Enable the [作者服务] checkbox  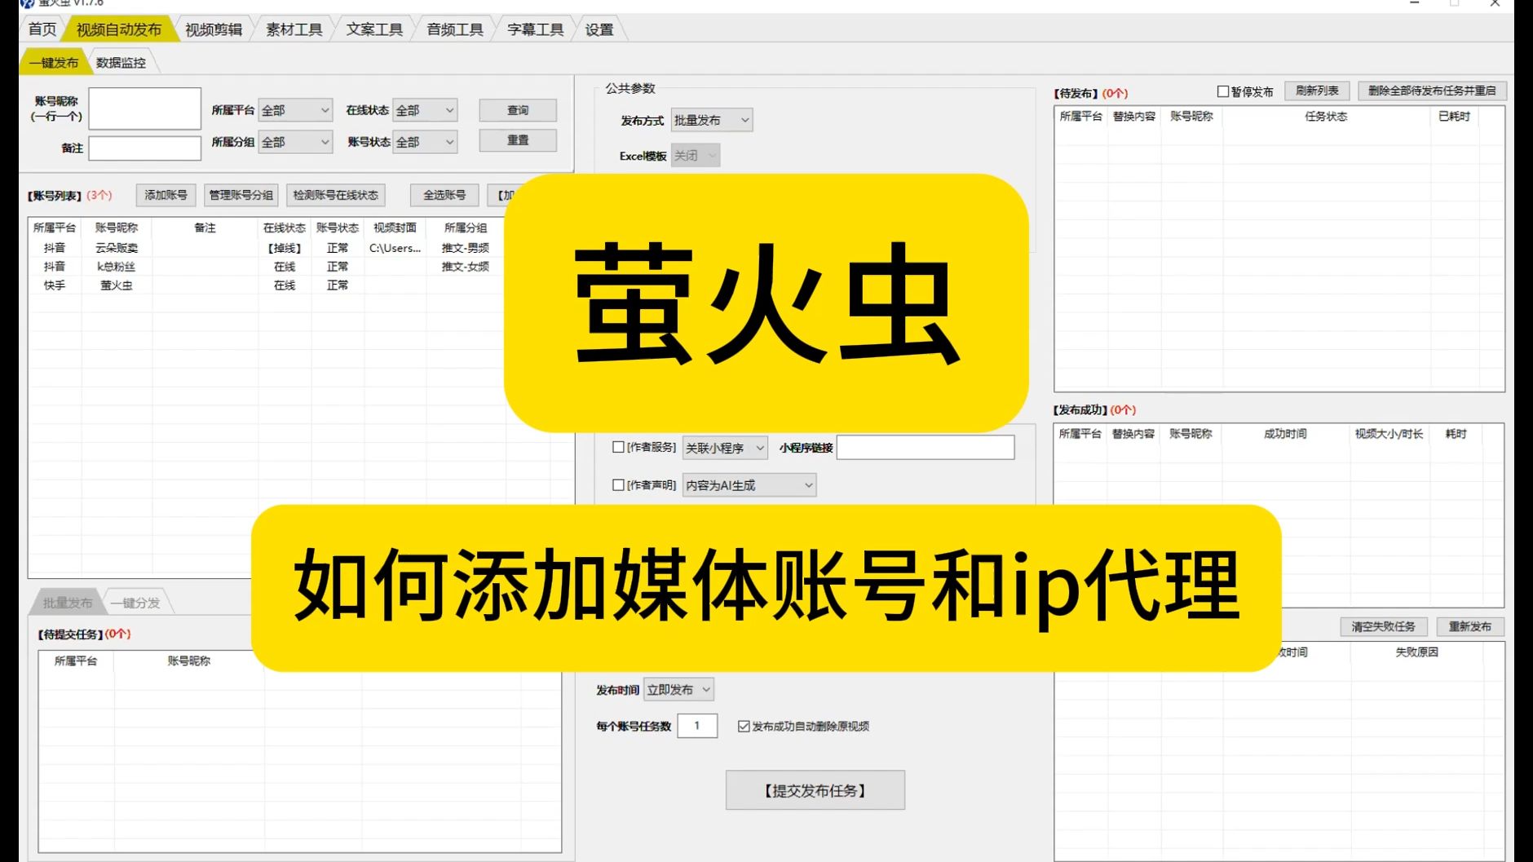pyautogui.click(x=619, y=447)
